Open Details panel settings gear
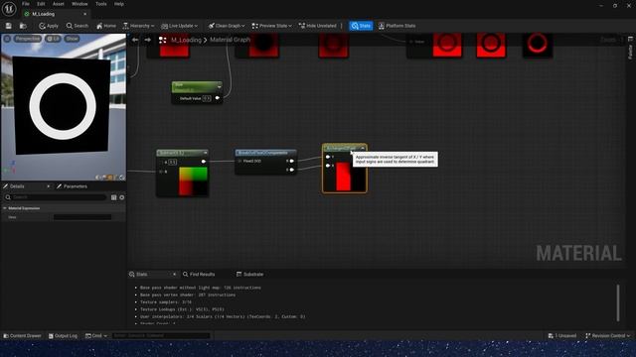 click(x=121, y=197)
